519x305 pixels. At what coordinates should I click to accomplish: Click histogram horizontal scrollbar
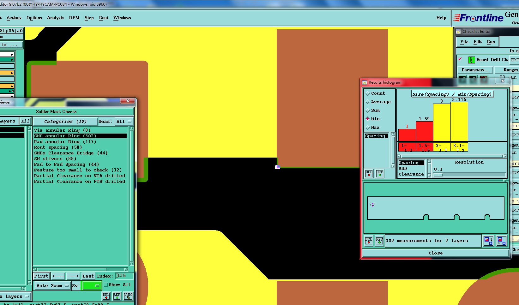click(x=452, y=156)
